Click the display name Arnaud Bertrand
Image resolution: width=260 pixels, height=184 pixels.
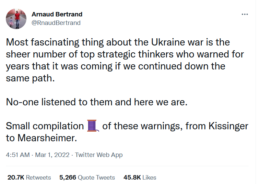click(x=57, y=14)
